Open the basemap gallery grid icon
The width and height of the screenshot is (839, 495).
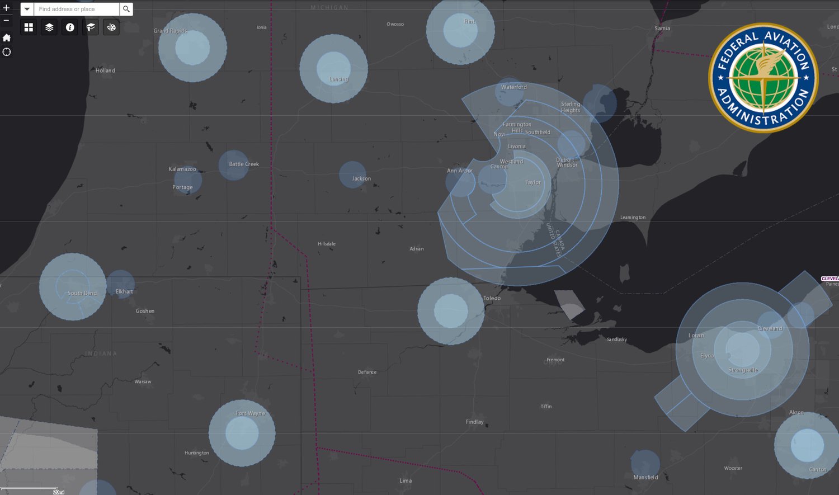tap(29, 27)
